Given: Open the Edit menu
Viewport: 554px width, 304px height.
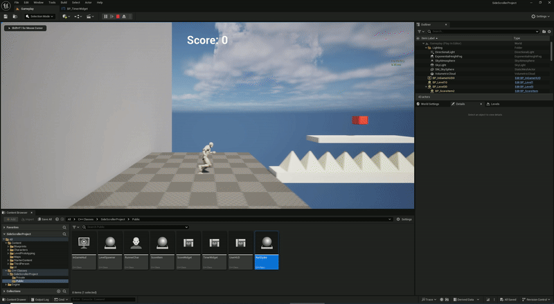Looking at the screenshot, I should pos(26,3).
